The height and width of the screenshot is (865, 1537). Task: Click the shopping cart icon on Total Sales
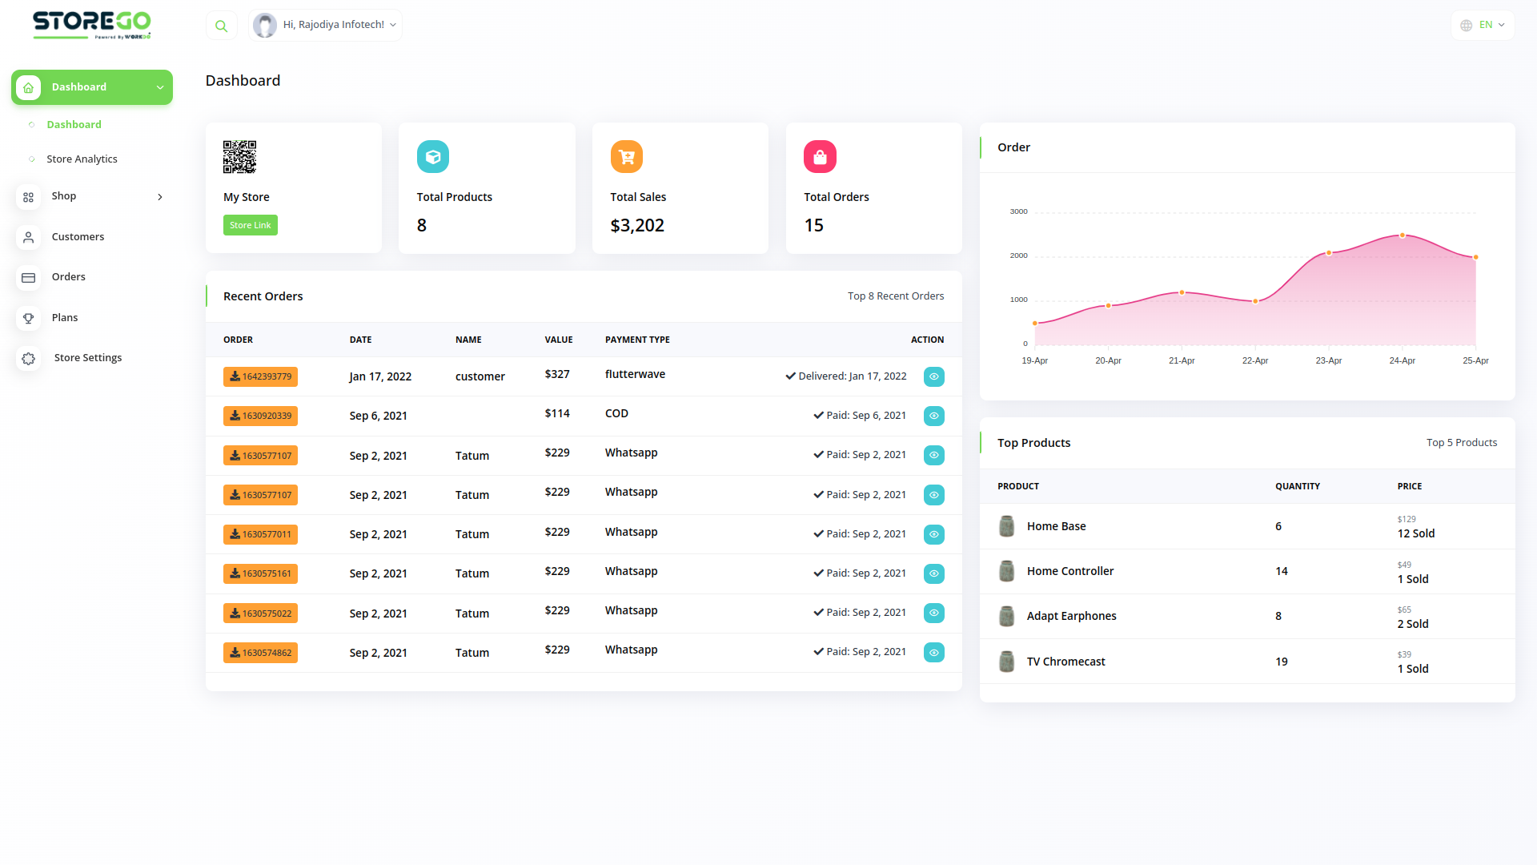[626, 156]
